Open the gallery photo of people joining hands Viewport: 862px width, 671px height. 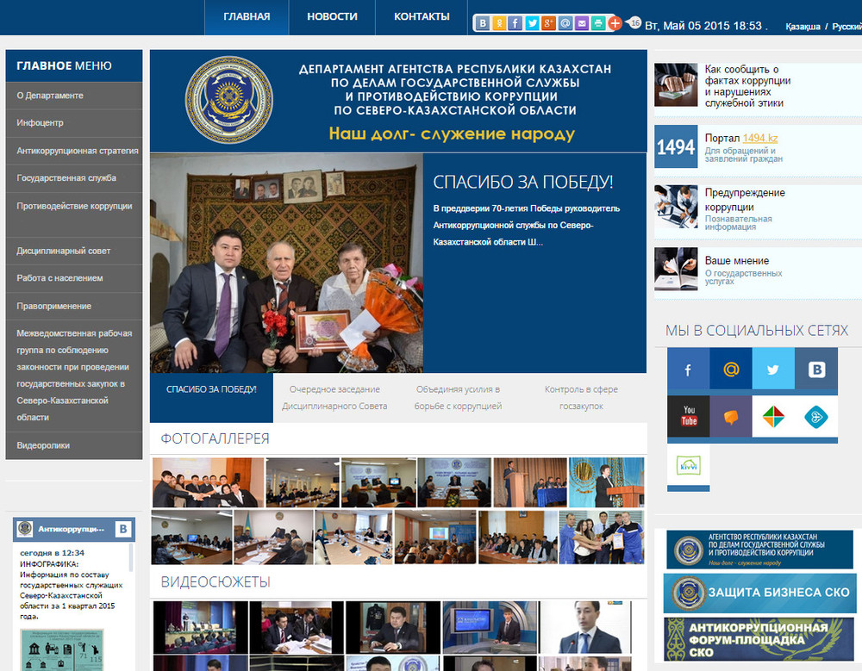click(209, 482)
